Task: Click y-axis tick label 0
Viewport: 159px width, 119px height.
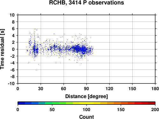Action: (13, 49)
